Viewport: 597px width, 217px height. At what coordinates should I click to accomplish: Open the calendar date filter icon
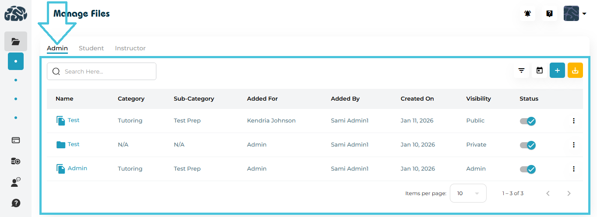pos(540,70)
